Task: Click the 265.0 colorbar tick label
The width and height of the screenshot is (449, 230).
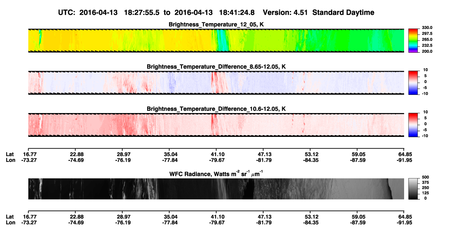Action: [x=428, y=40]
